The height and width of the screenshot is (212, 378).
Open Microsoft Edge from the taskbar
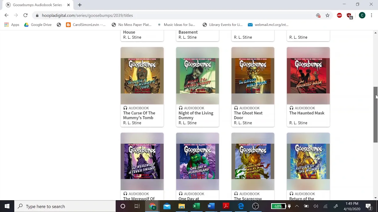[241, 206]
